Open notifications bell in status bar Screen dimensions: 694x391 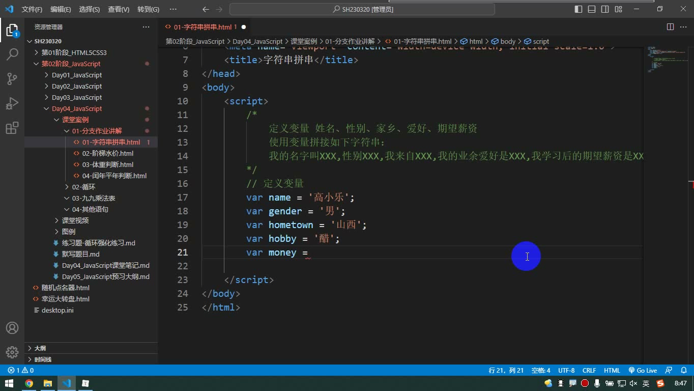click(x=683, y=371)
